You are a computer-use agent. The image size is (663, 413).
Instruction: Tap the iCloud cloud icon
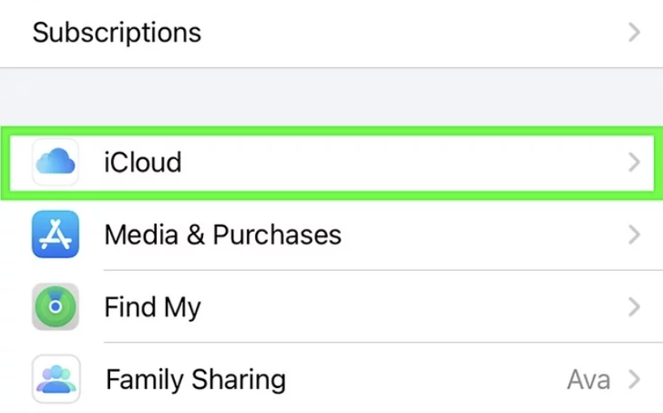click(x=55, y=162)
